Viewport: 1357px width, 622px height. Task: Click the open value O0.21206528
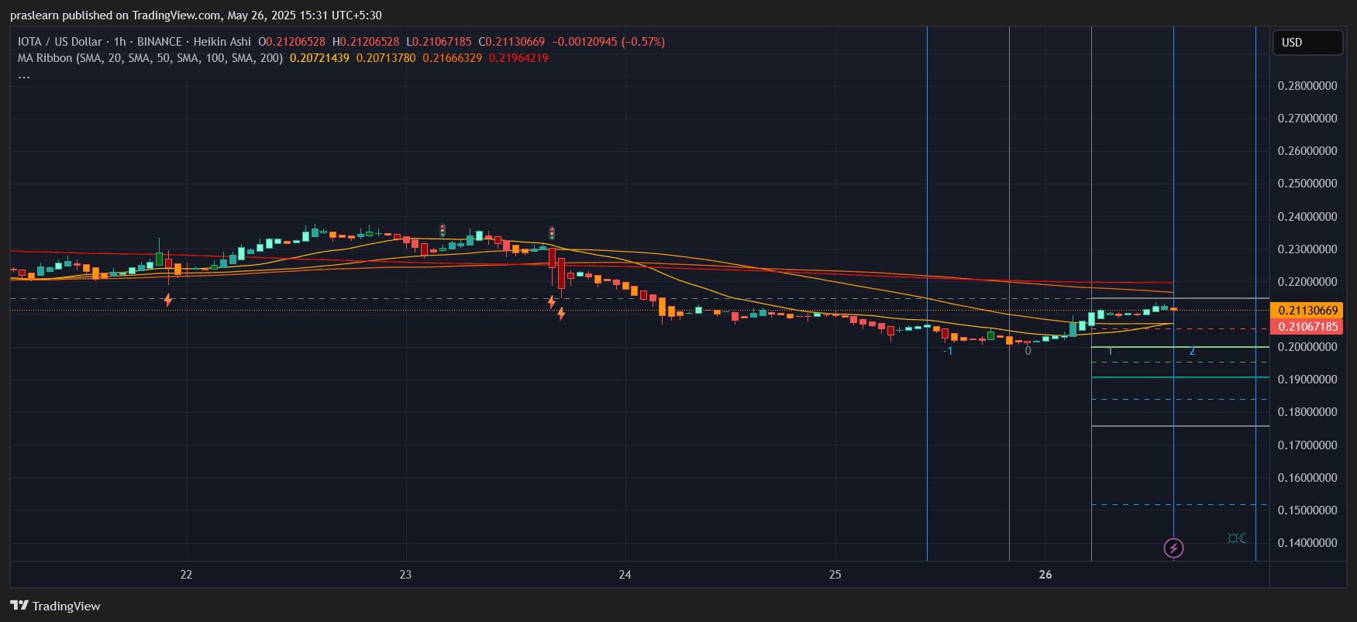(291, 42)
